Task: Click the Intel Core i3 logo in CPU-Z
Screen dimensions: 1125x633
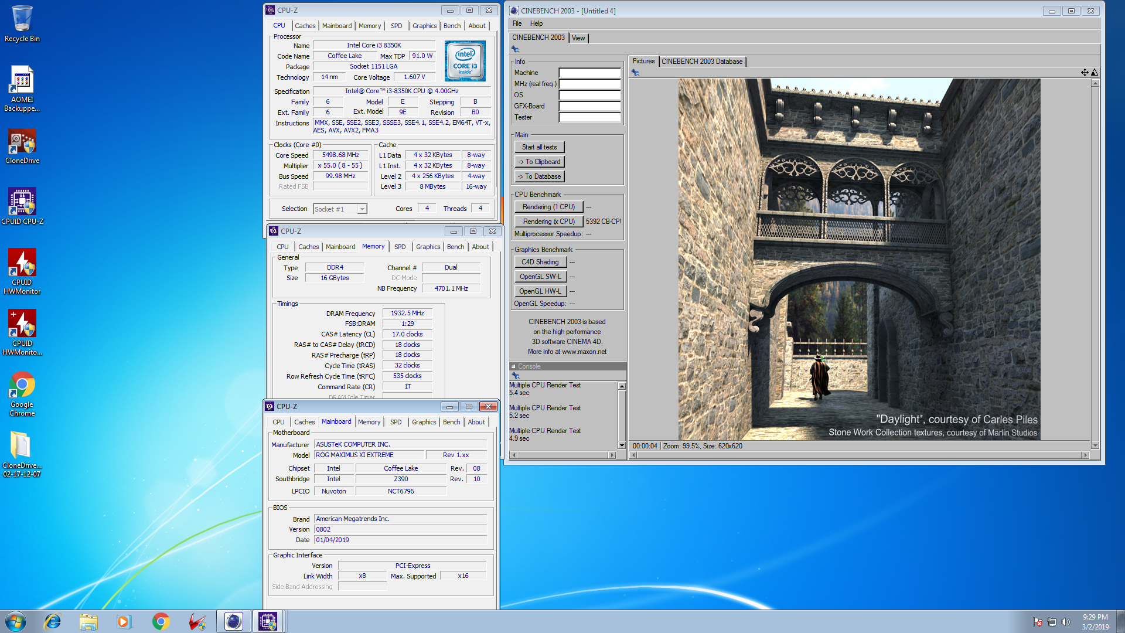Action: [x=465, y=61]
